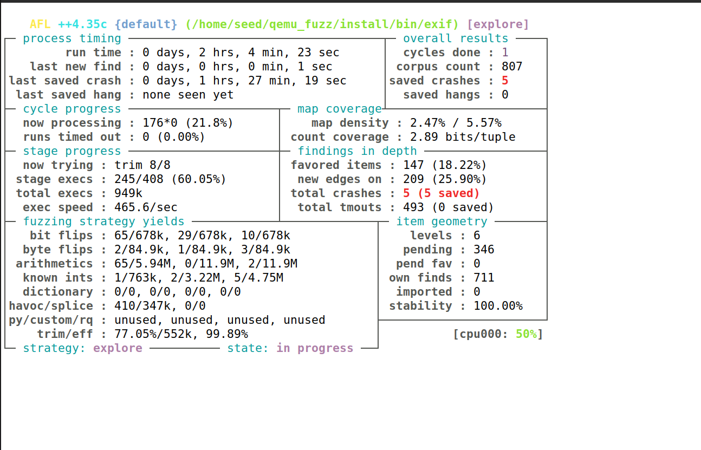
Task: Select exec speed value 465.6/sec
Action: tap(146, 207)
